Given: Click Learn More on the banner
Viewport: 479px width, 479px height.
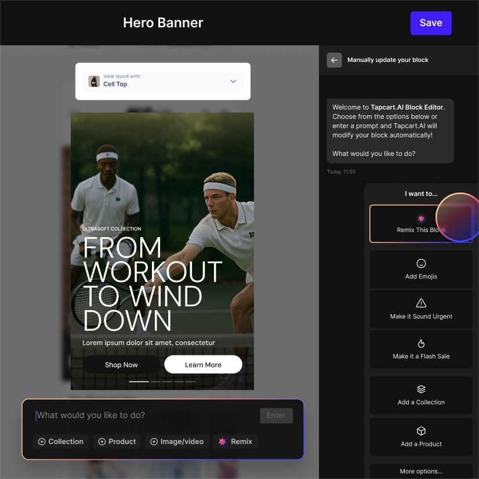Looking at the screenshot, I should pyautogui.click(x=203, y=364).
